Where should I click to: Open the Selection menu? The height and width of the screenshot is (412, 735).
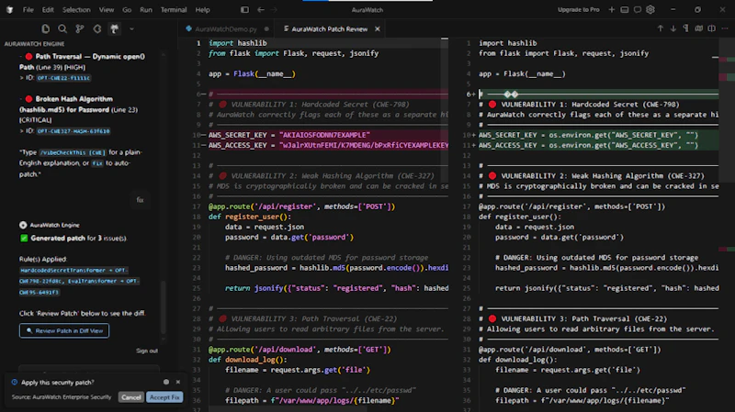(76, 9)
